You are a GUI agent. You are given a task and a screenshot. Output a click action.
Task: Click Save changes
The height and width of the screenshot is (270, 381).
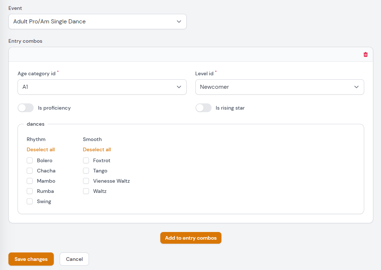click(x=31, y=259)
